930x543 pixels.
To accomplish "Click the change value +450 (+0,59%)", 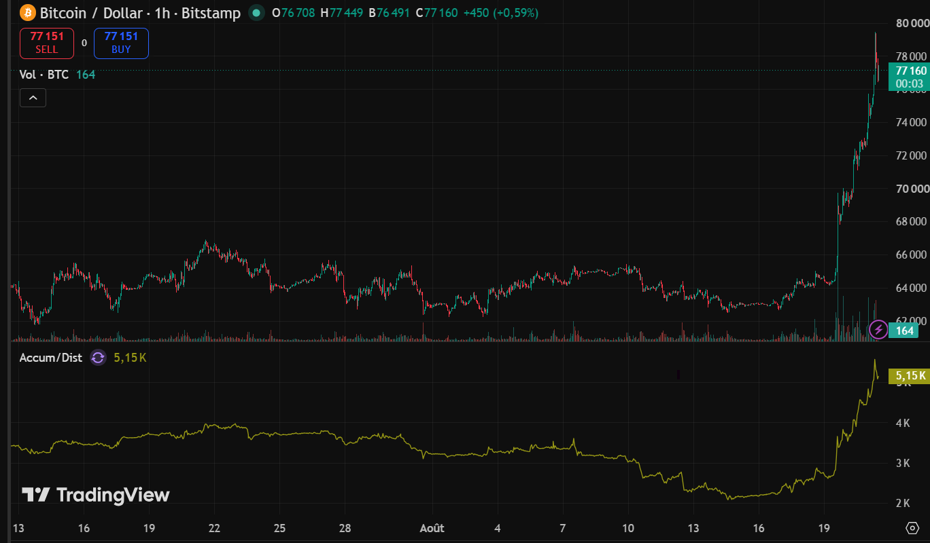I will pos(501,12).
